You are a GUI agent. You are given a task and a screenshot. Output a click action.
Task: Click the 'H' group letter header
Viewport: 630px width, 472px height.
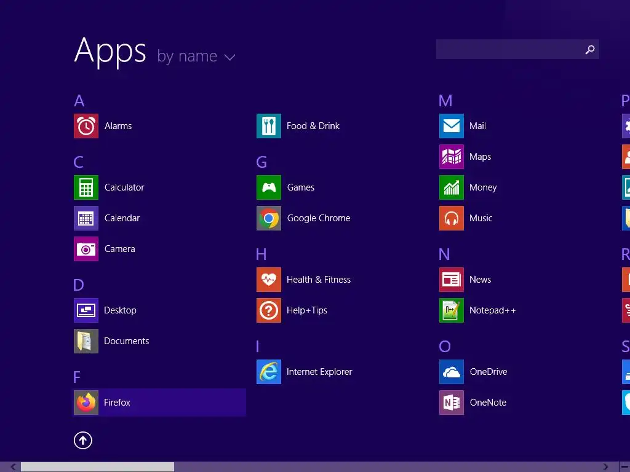point(261,254)
